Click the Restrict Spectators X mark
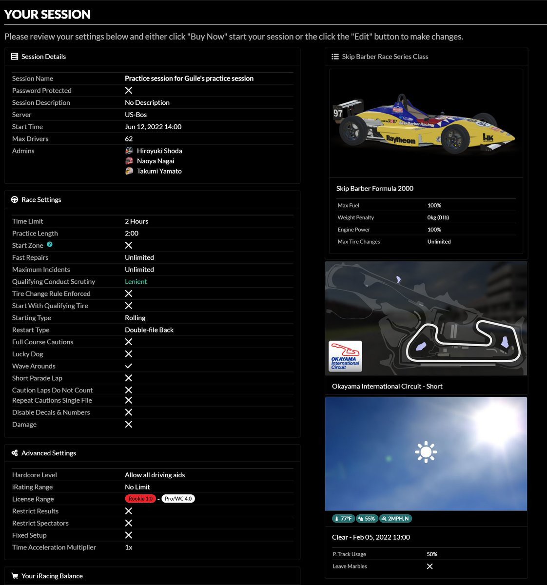This screenshot has height=585, width=547. 129,523
